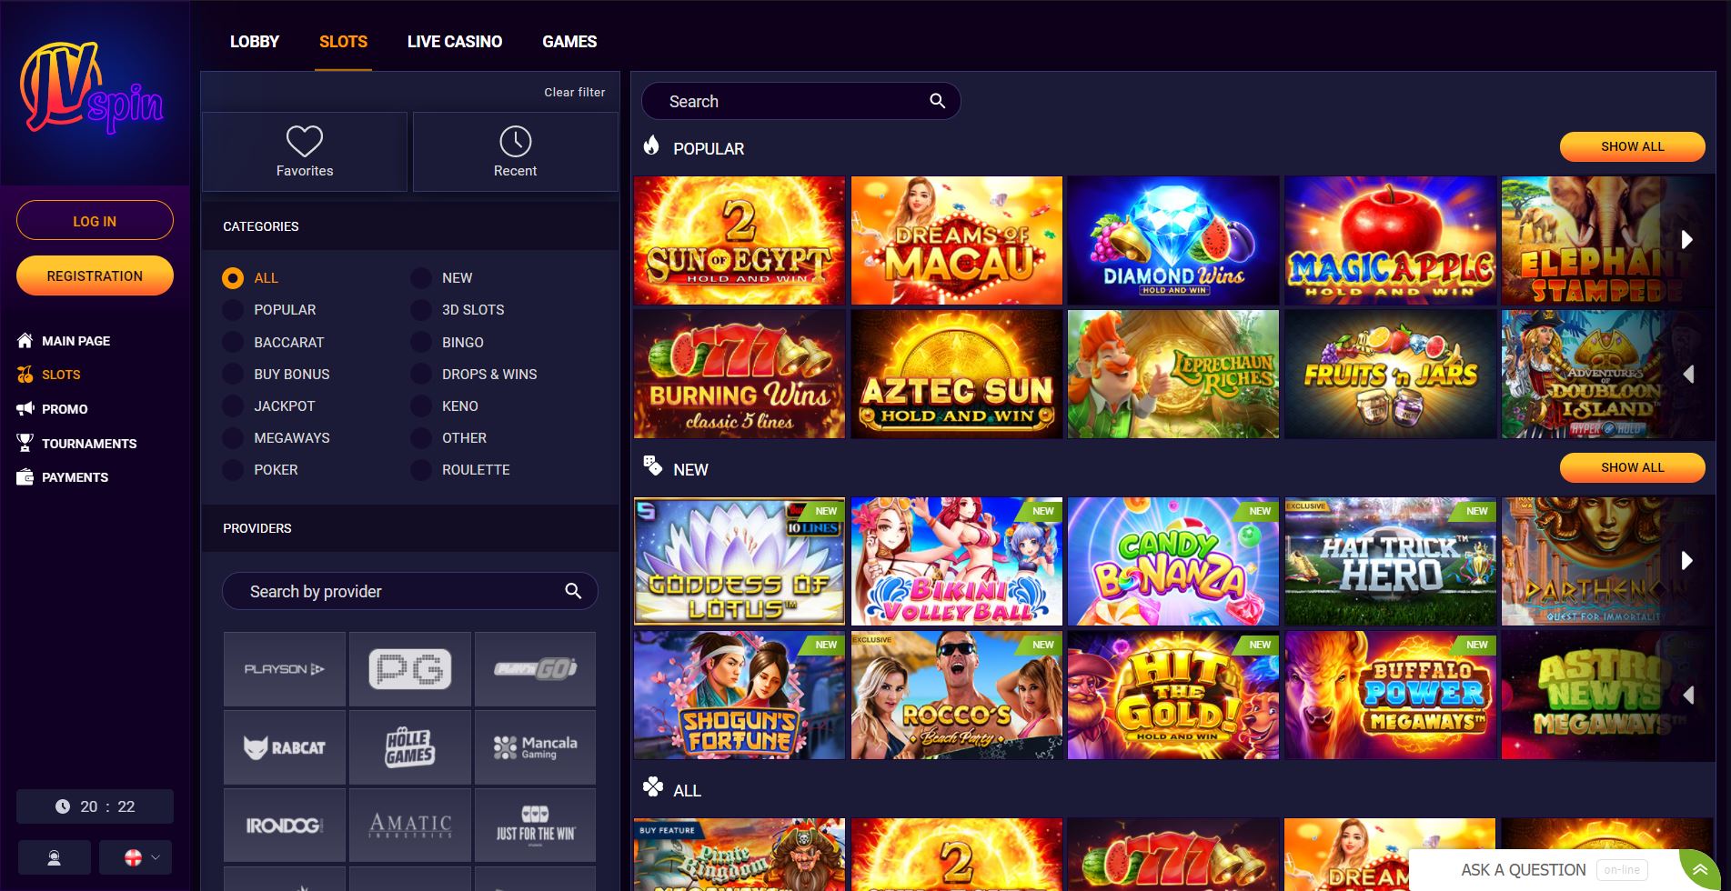
Task: Click the provider search magnifier icon
Action: point(573,591)
